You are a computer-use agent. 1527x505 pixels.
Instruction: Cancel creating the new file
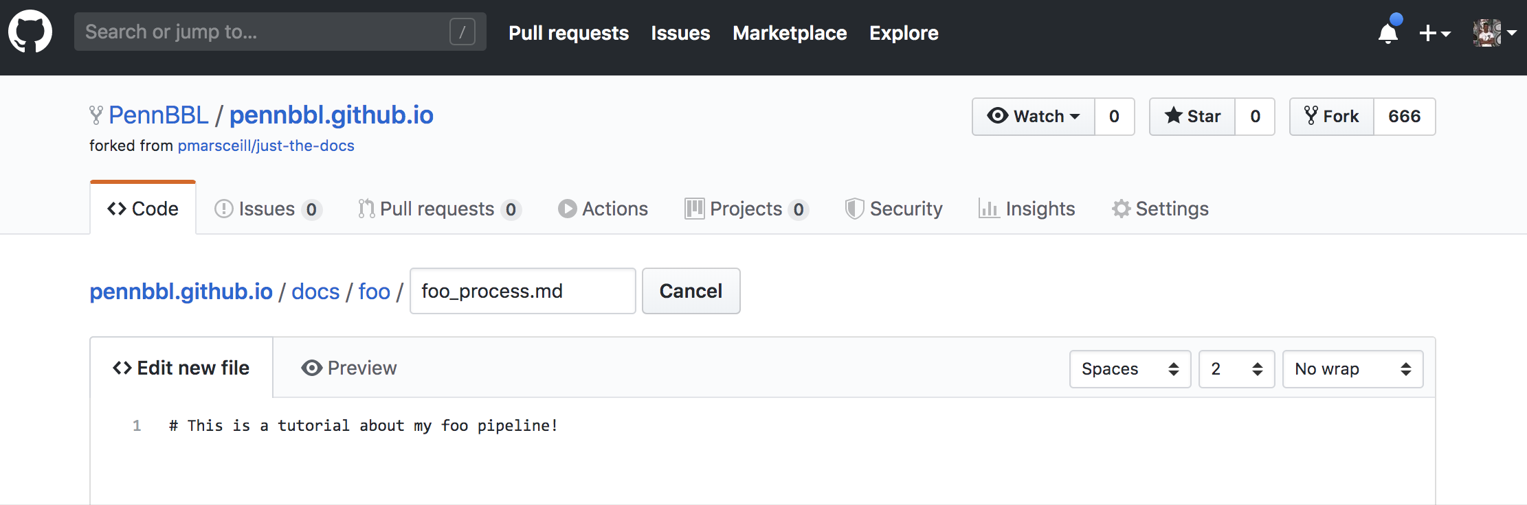(691, 291)
